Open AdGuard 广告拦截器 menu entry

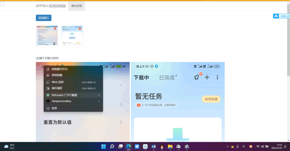(73, 95)
